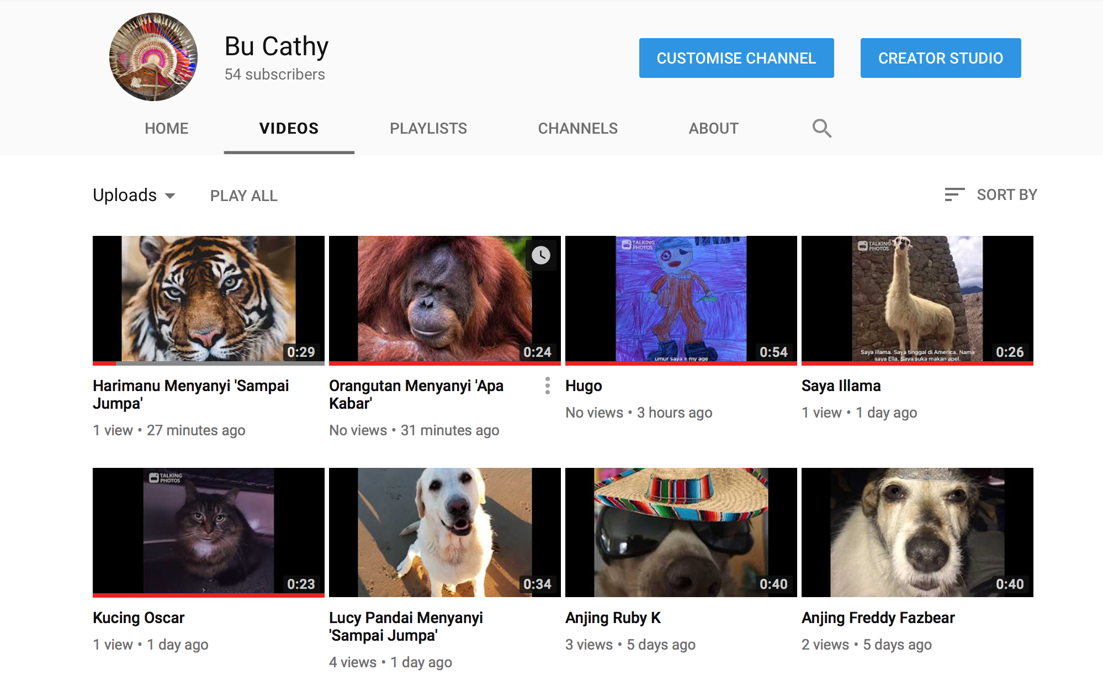Open the Anjing Ruby K sombrero dog thumbnail
The height and width of the screenshot is (696, 1103).
click(x=681, y=531)
